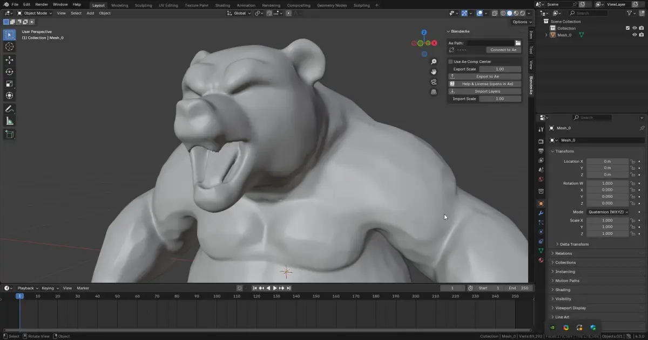Select the Add Cube tool
Viewport: 648px width, 340px height.
(x=9, y=134)
